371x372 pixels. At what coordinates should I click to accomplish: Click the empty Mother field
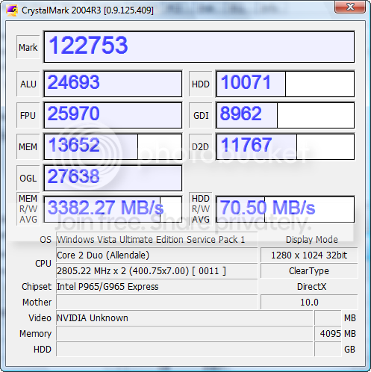pyautogui.click(x=157, y=303)
